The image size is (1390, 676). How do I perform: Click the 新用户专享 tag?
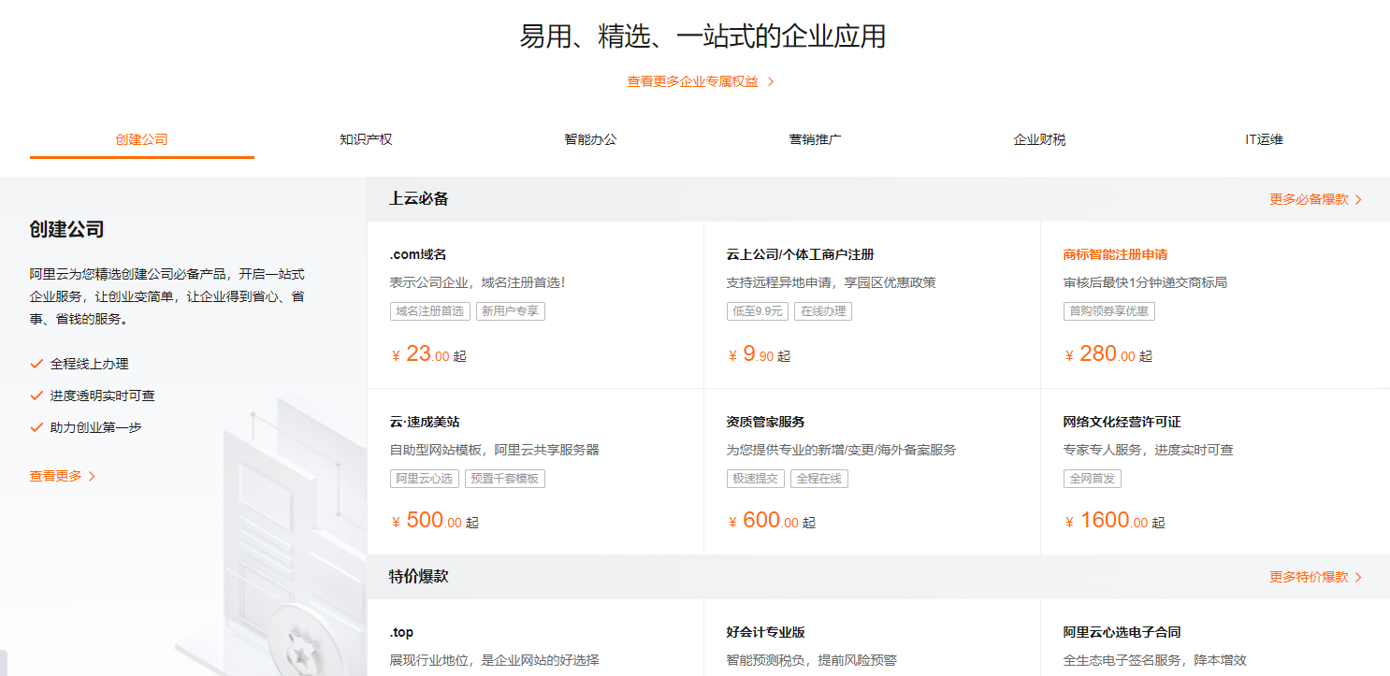coord(510,311)
